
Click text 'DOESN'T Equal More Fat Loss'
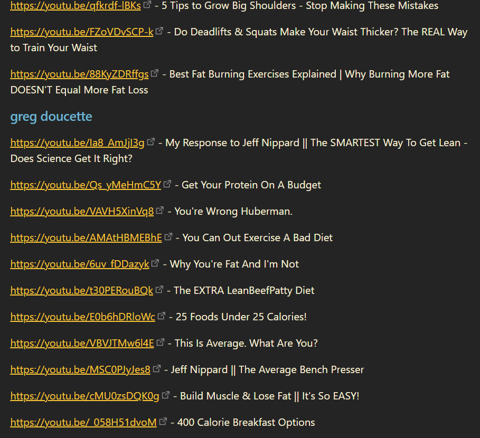79,90
